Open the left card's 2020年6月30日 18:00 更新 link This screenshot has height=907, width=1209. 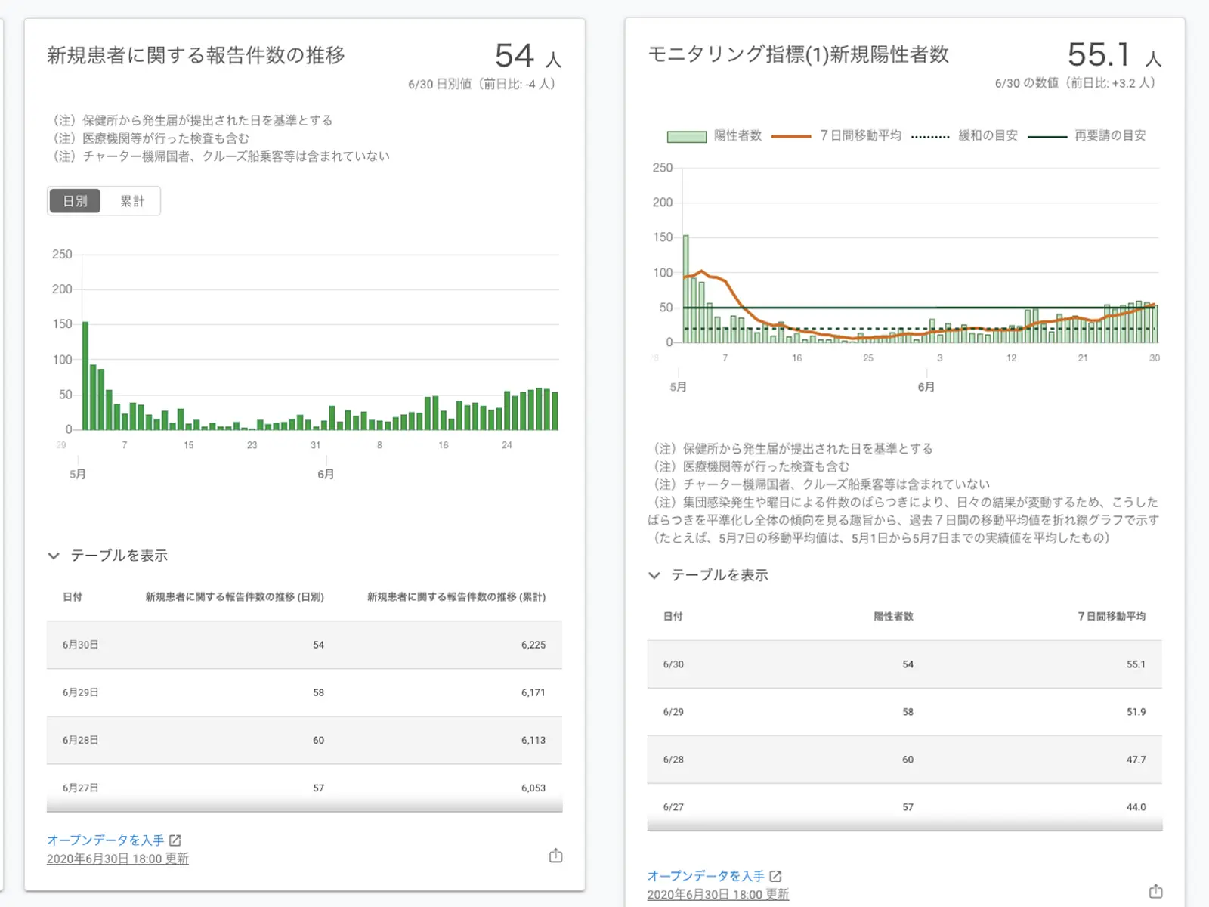[118, 859]
